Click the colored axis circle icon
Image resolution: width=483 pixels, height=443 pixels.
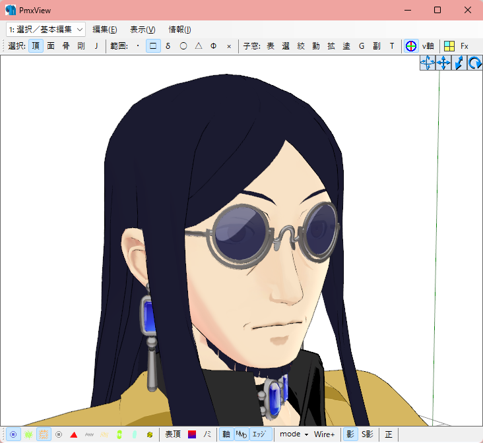411,46
